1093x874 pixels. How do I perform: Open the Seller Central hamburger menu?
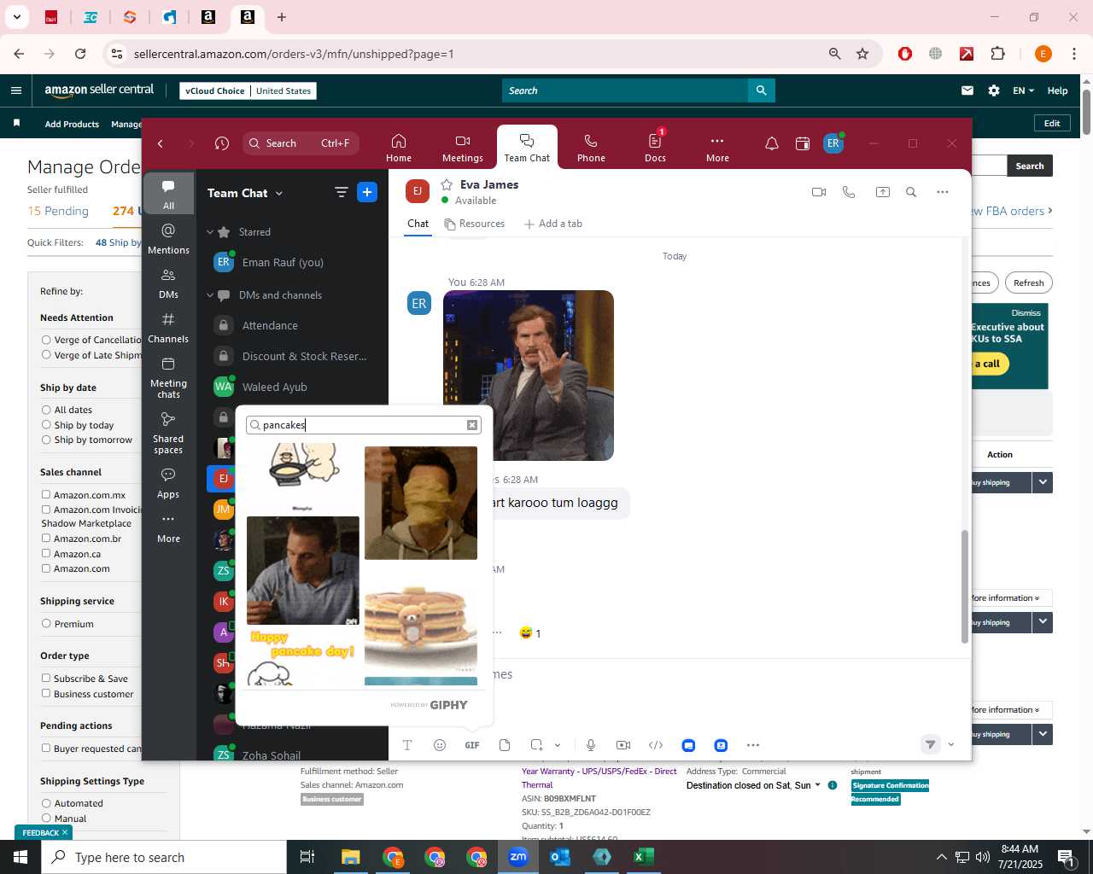click(15, 90)
